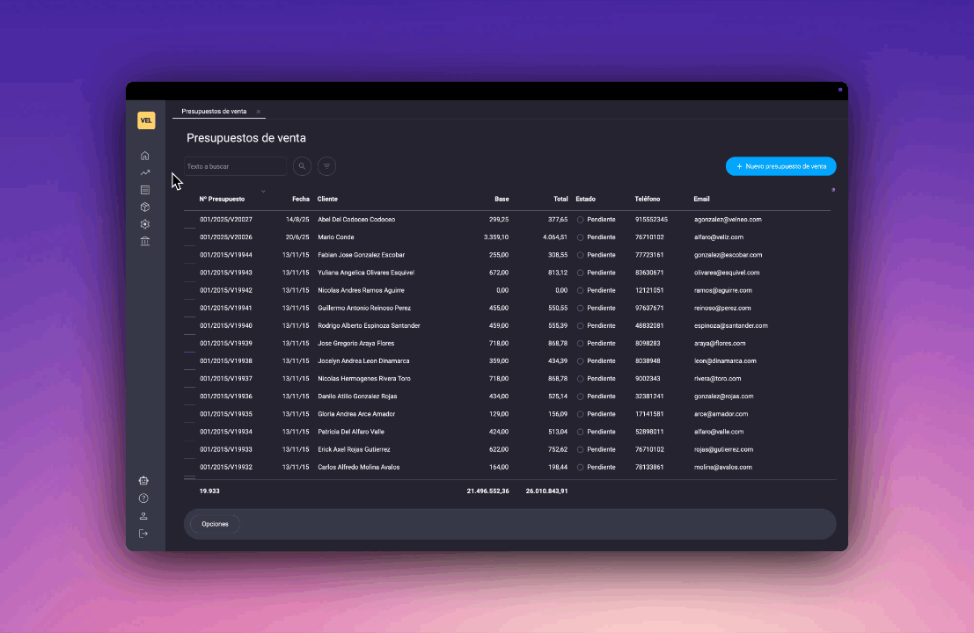Expand the chevron above Nº Presupuesto column
This screenshot has height=633, width=974.
point(263,191)
